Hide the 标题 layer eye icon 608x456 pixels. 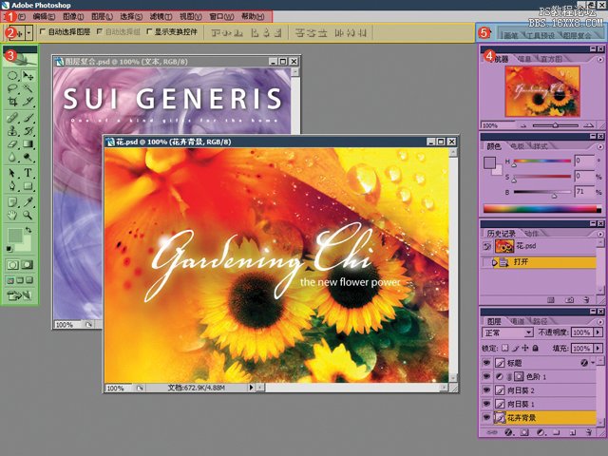point(487,364)
